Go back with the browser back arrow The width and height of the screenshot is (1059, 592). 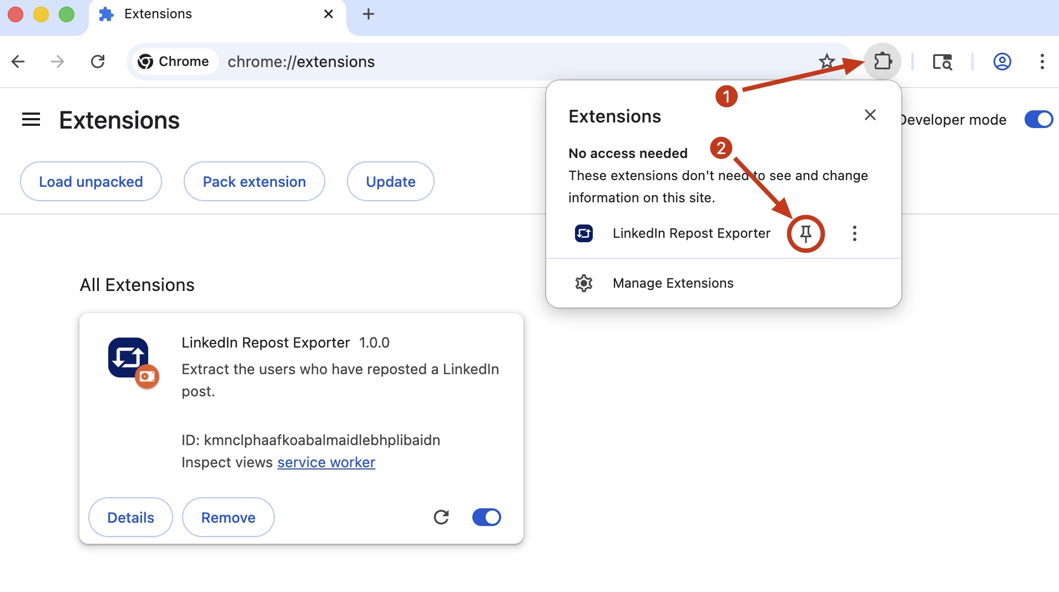click(x=18, y=62)
